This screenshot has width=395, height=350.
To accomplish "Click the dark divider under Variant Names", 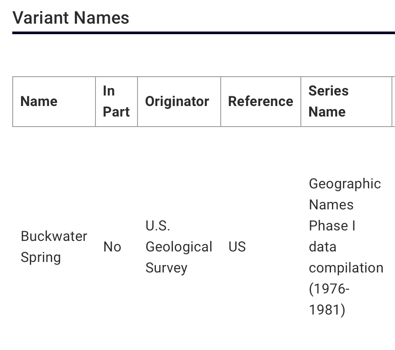I will click(x=204, y=33).
